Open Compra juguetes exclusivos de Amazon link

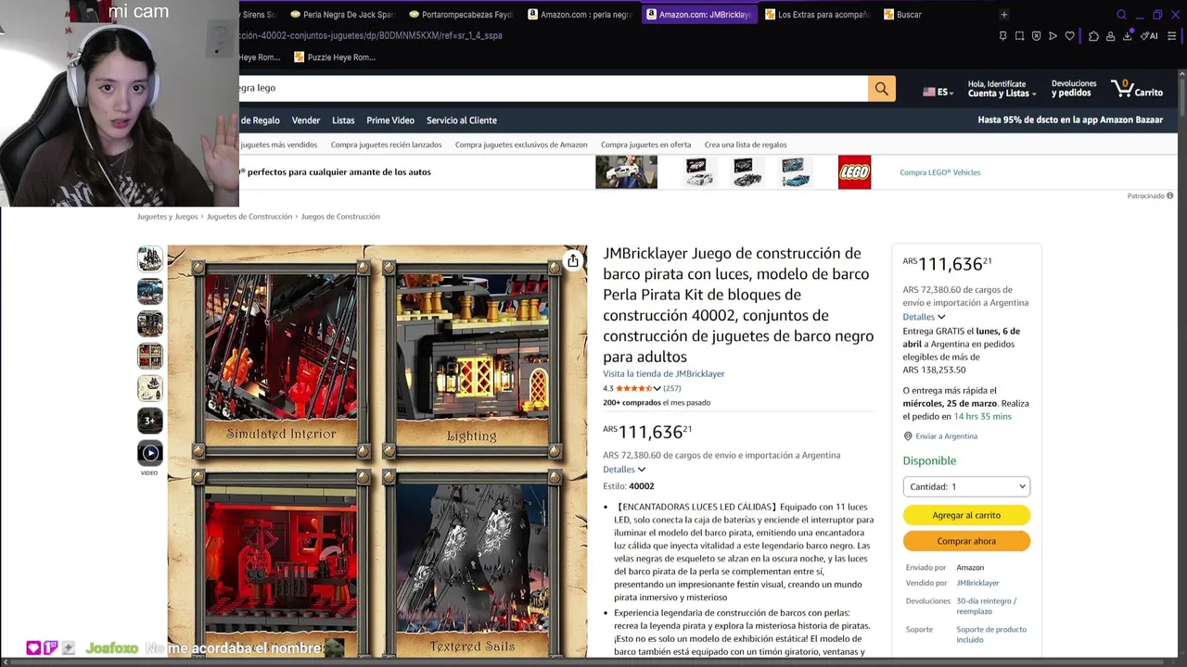(521, 145)
